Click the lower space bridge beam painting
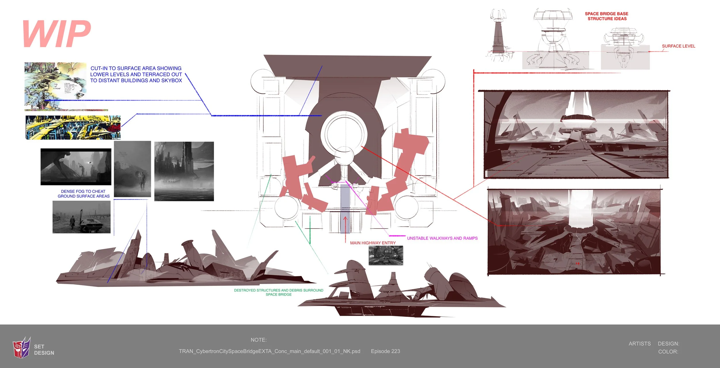This screenshot has width=720, height=368. [x=574, y=232]
